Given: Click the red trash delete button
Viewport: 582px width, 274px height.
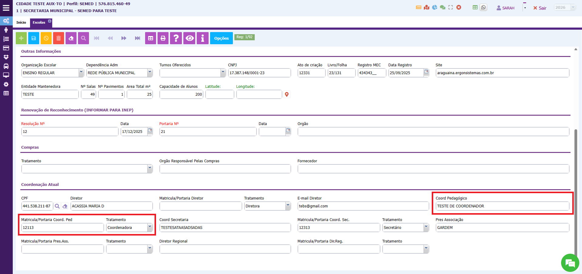Looking at the screenshot, I should [59, 38].
